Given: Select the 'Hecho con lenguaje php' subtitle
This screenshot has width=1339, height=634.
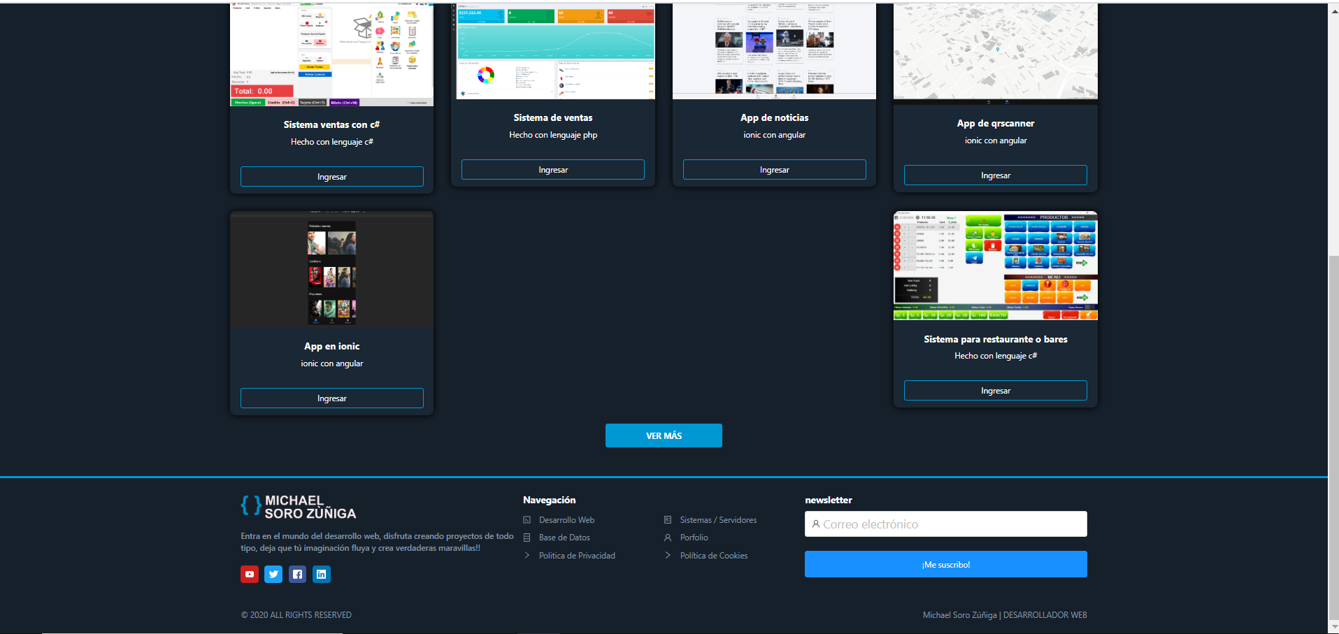Looking at the screenshot, I should click(x=553, y=135).
